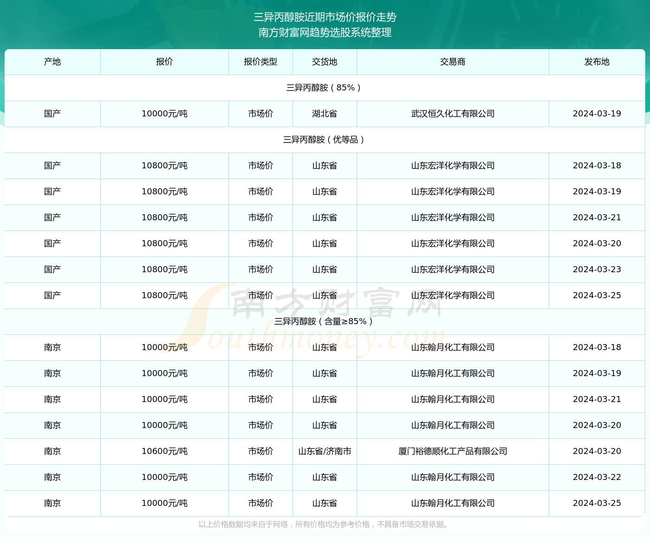The height and width of the screenshot is (537, 650).
Task: Click the 发布地 column header
Action: 597,62
